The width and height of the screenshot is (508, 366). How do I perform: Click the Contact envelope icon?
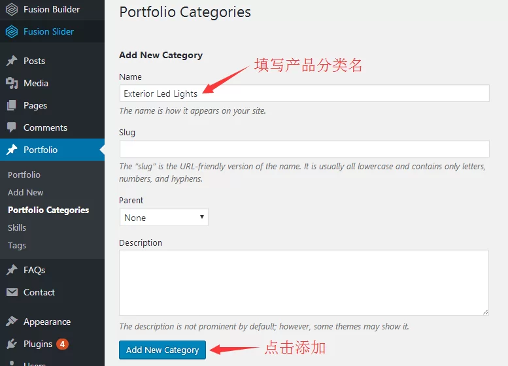[x=12, y=292]
